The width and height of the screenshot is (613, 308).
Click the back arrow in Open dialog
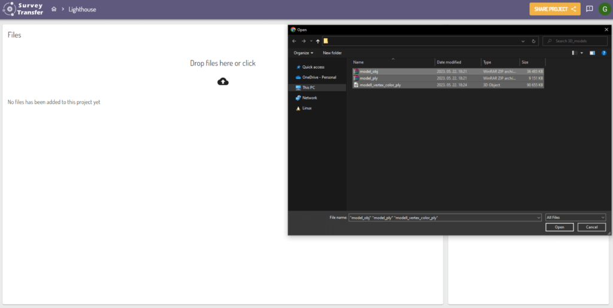294,41
